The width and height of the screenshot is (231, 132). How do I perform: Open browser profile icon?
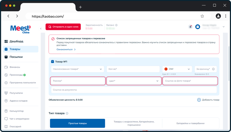click(218, 16)
